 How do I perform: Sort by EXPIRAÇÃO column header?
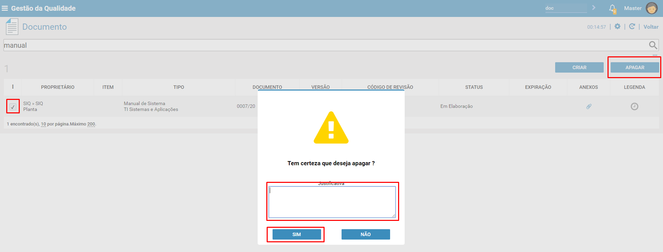pos(538,87)
